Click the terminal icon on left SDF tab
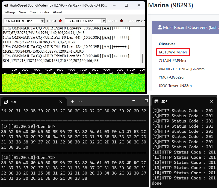The image size is (219, 189). [6, 102]
